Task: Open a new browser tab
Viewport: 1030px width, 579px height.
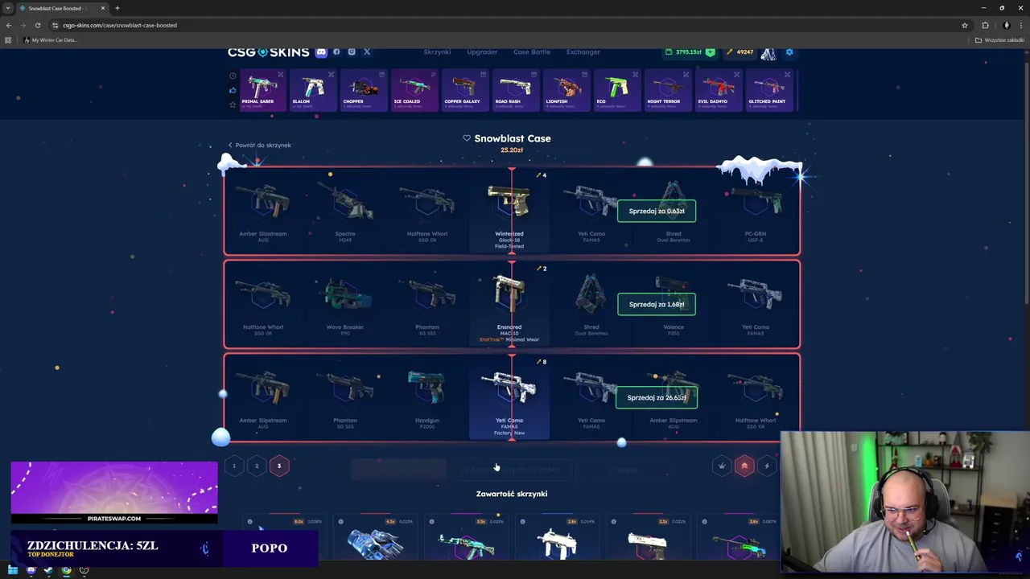Action: pos(117,8)
